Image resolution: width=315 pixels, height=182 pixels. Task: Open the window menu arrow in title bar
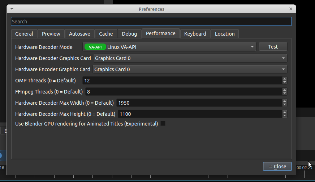[x=12, y=9]
